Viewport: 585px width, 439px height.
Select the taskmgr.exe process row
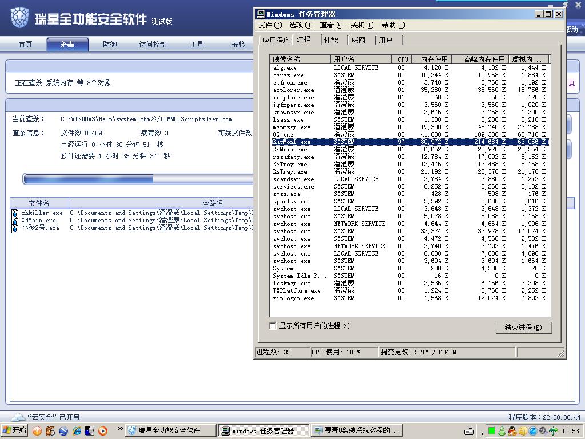[409, 284]
